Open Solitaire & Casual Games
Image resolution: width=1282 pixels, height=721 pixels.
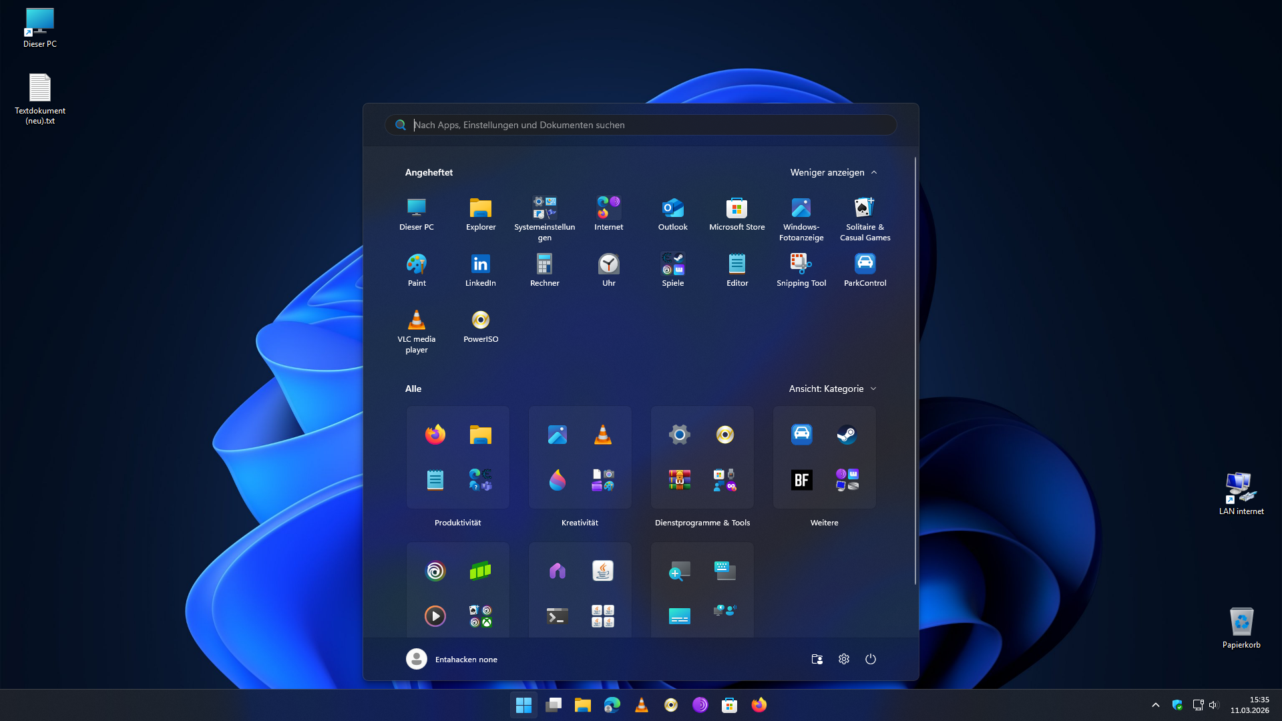point(865,219)
